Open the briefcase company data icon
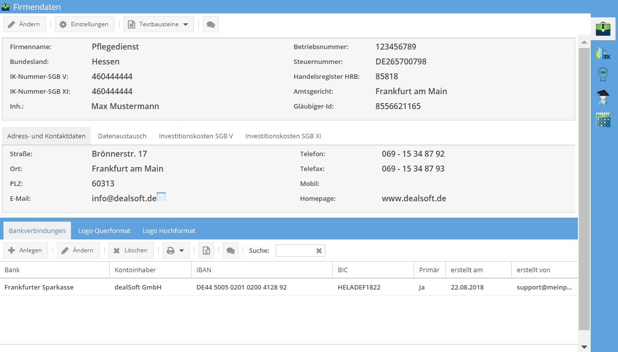The image size is (618, 352). pos(603,29)
